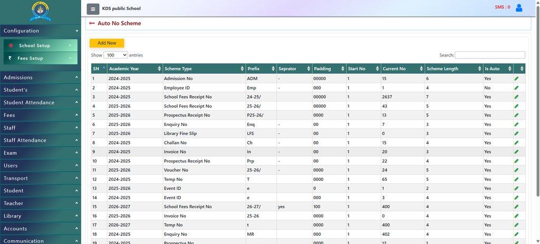
Task: Collapse the Configuration section
Action: (40, 31)
